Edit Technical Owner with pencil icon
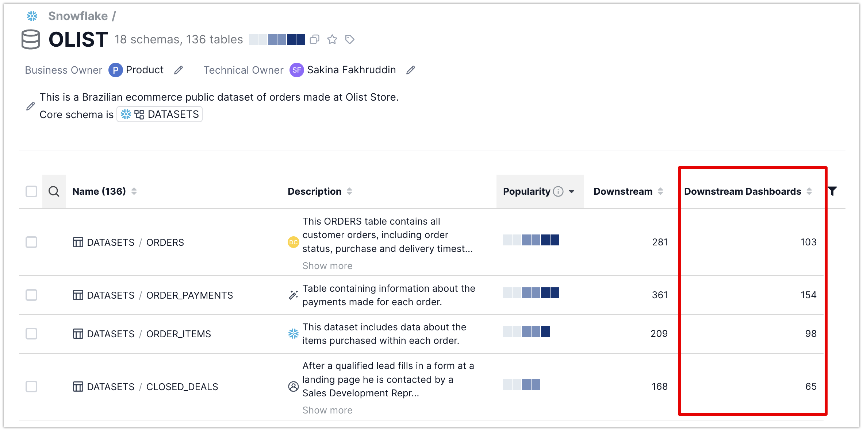This screenshot has height=431, width=863. [410, 70]
